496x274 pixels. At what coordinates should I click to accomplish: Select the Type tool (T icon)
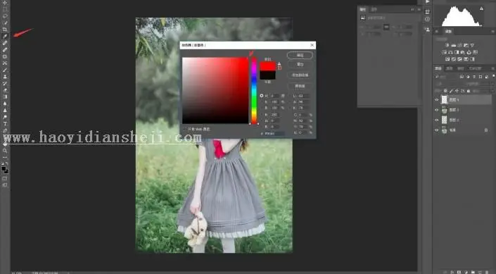pos(5,123)
